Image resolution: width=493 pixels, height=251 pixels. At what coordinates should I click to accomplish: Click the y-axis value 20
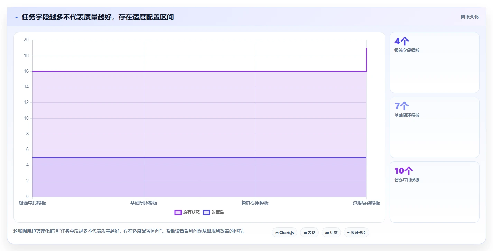(x=26, y=40)
